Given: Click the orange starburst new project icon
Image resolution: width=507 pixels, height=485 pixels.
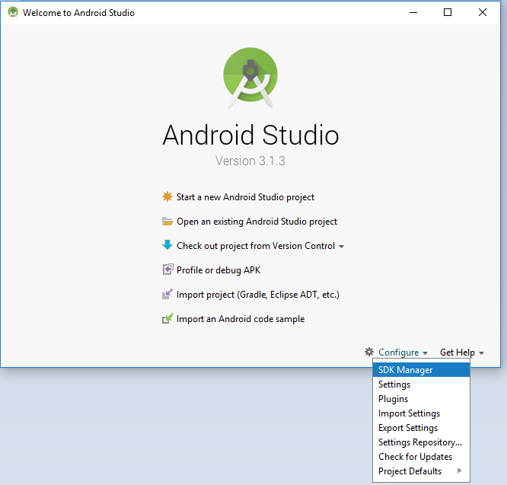Looking at the screenshot, I should pyautogui.click(x=167, y=196).
